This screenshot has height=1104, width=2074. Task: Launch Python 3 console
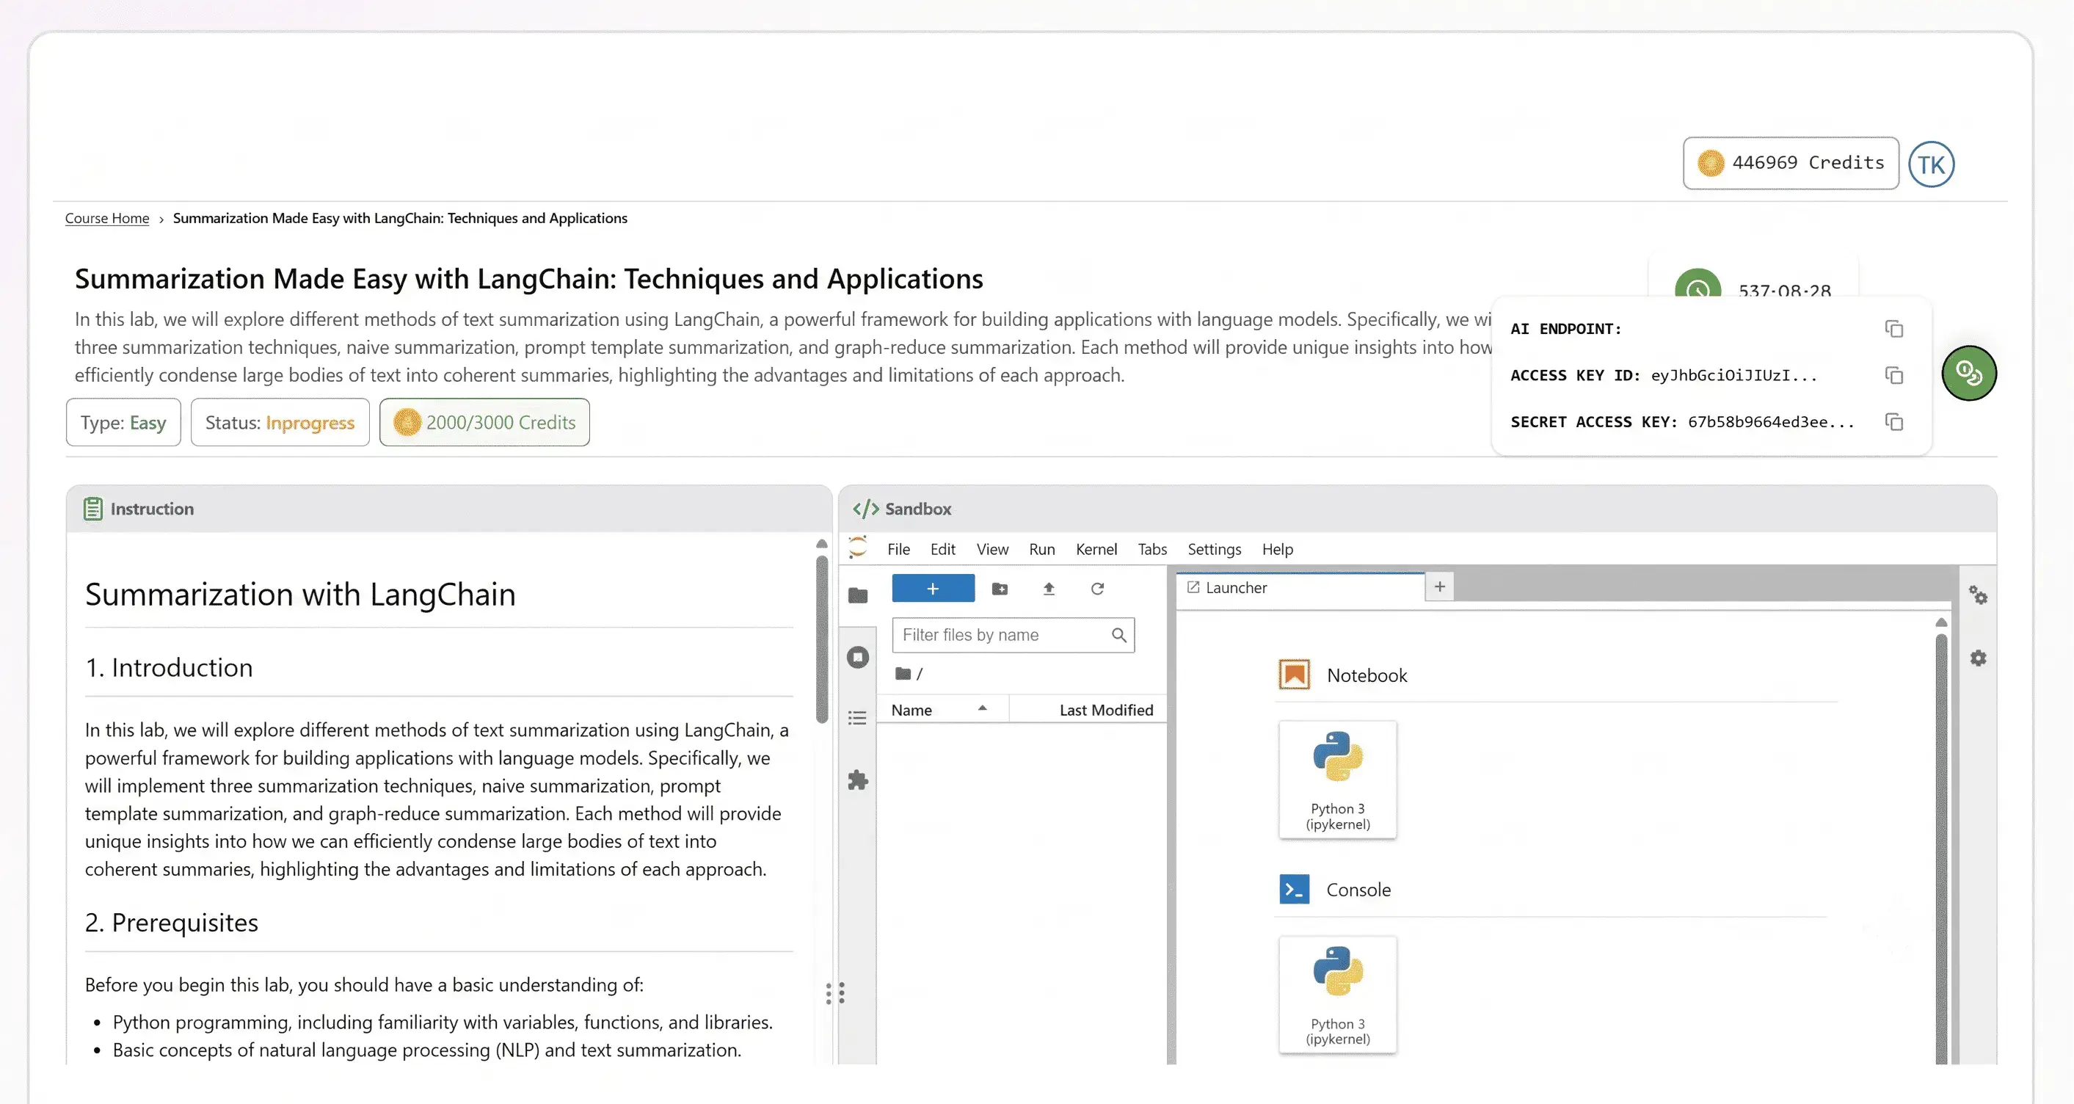1337,995
